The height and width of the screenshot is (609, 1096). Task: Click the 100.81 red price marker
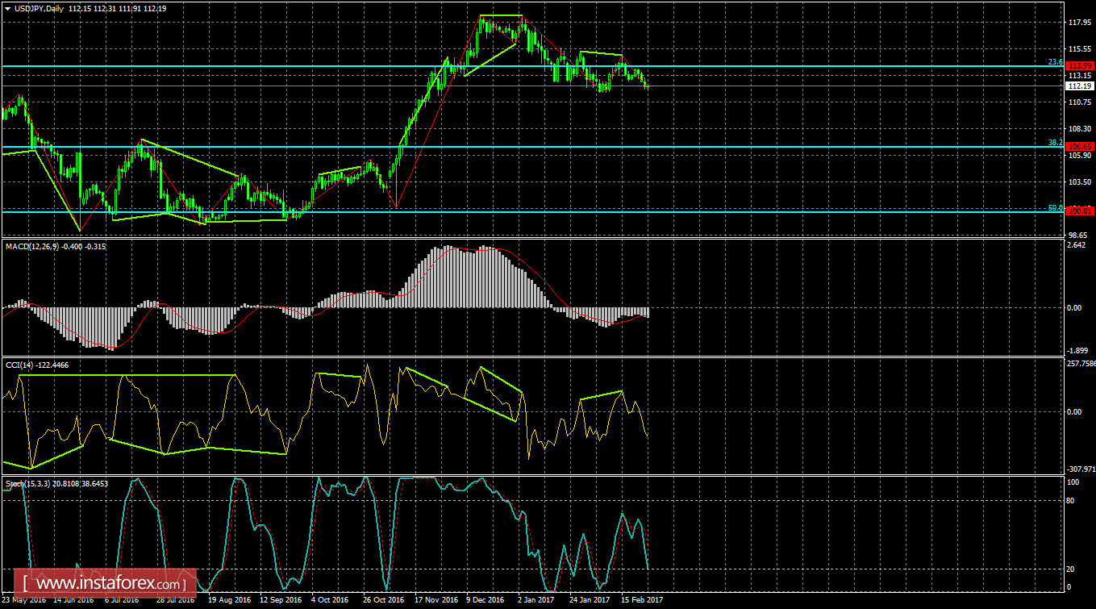tap(1078, 211)
